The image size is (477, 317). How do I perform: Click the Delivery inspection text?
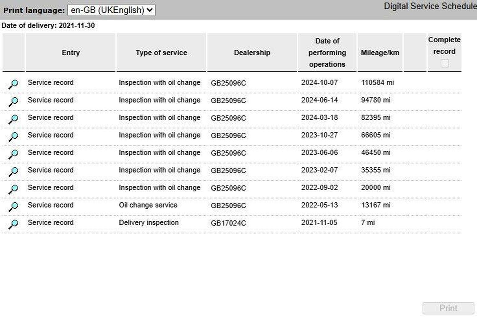pyautogui.click(x=149, y=223)
